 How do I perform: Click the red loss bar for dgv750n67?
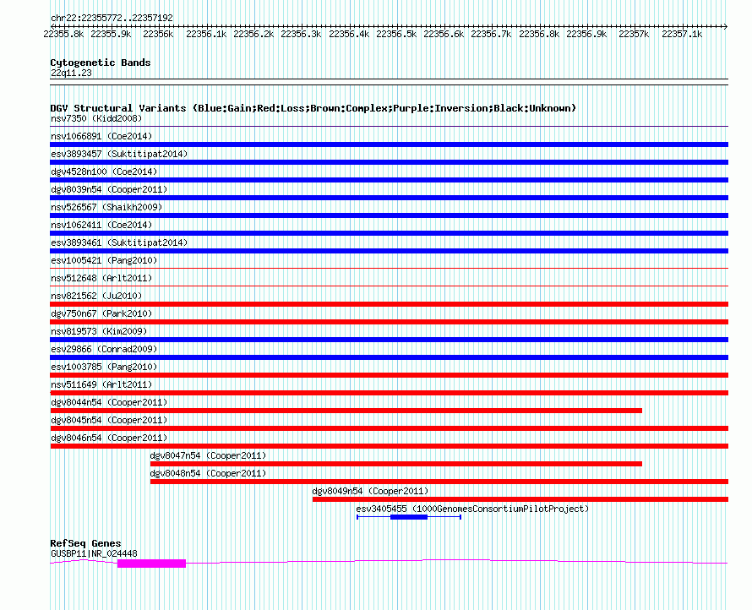point(389,322)
